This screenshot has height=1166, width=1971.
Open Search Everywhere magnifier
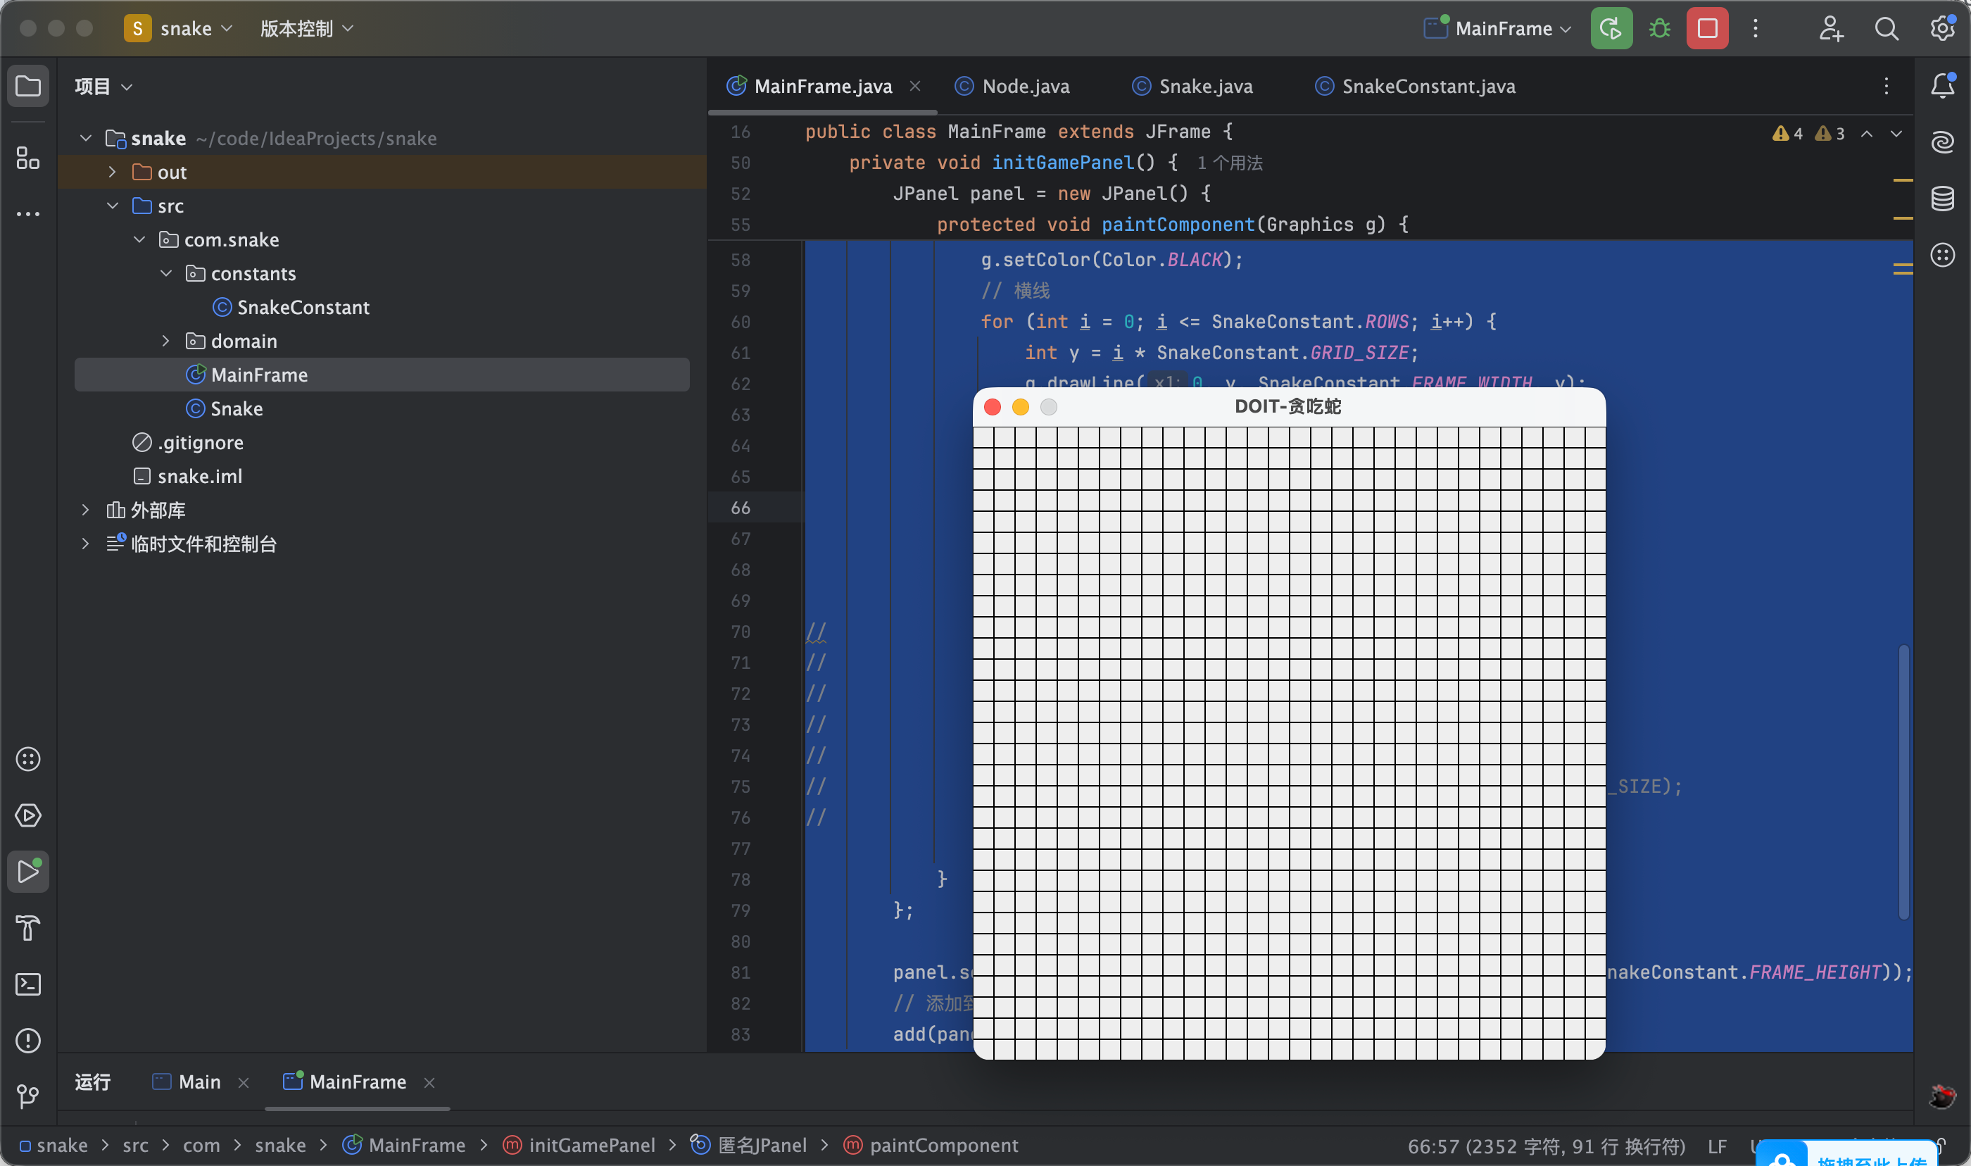1887,28
